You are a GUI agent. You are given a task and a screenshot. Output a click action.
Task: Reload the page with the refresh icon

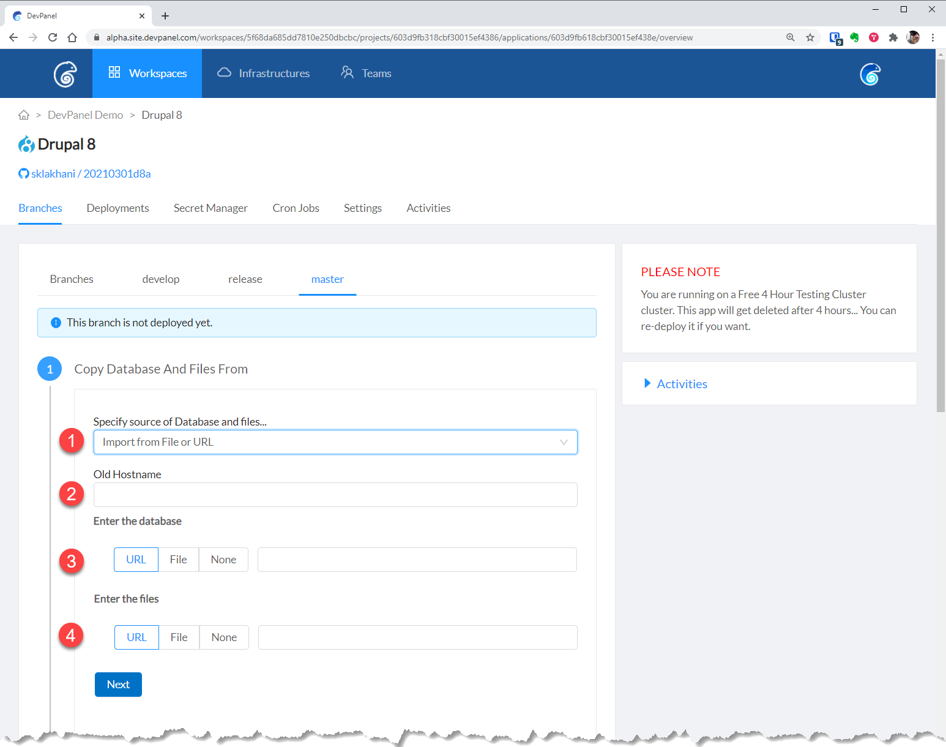[x=53, y=37]
